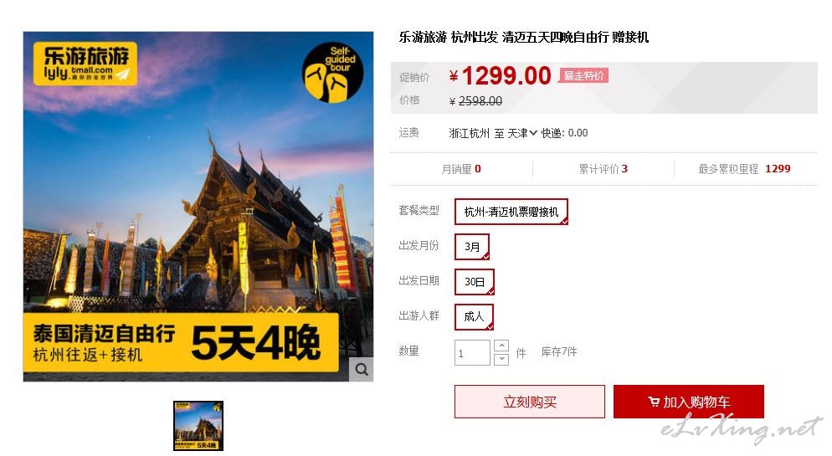Viewport: 832px width, 456px height.
Task: Click the quantity input field
Action: tap(472, 352)
